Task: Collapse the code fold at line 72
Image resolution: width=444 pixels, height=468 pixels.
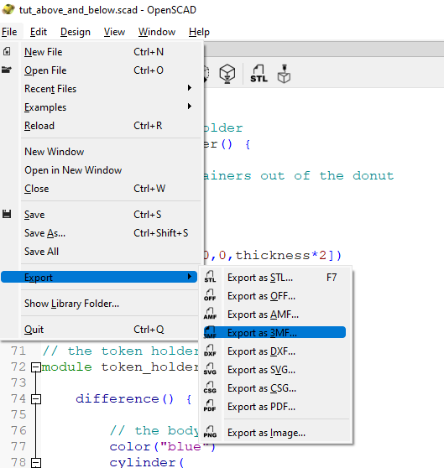Action: (x=36, y=367)
